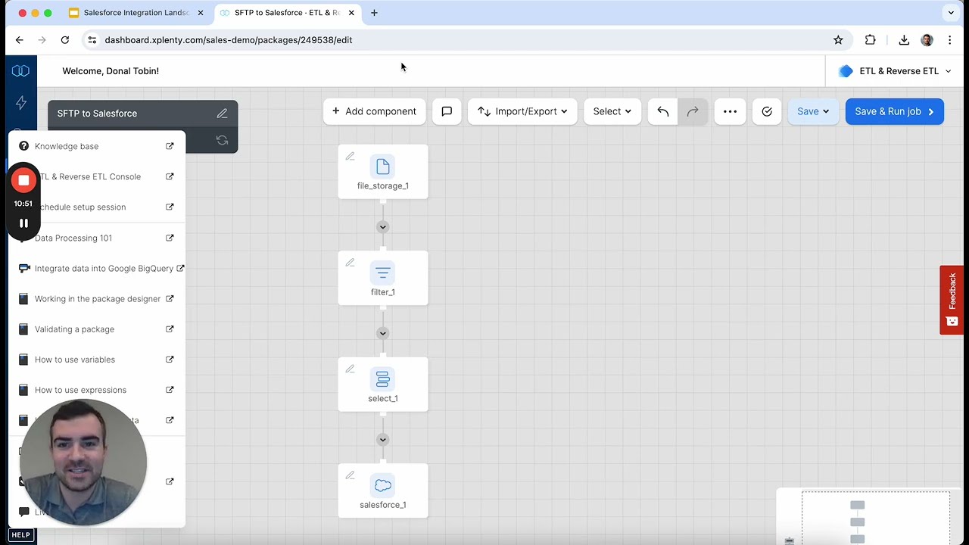Redo the last undone change
The image size is (969, 545).
click(693, 111)
